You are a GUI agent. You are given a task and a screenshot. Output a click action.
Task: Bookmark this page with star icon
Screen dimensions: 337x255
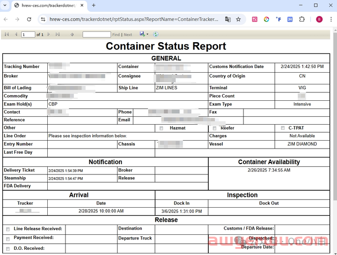coord(238,19)
